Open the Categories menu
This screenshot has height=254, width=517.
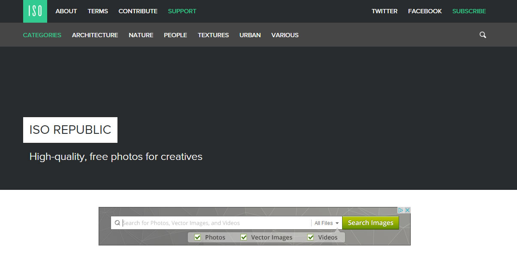42,35
